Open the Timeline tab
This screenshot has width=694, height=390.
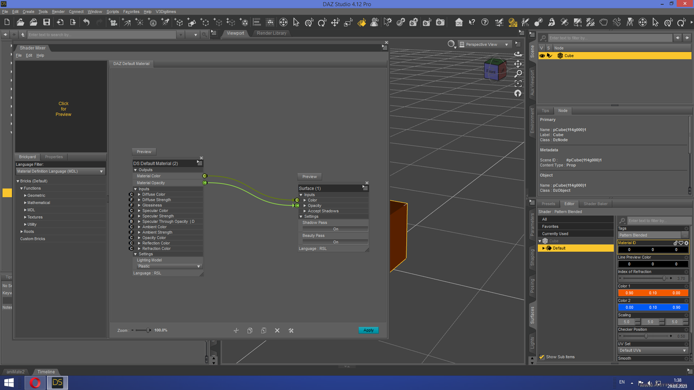(46, 372)
